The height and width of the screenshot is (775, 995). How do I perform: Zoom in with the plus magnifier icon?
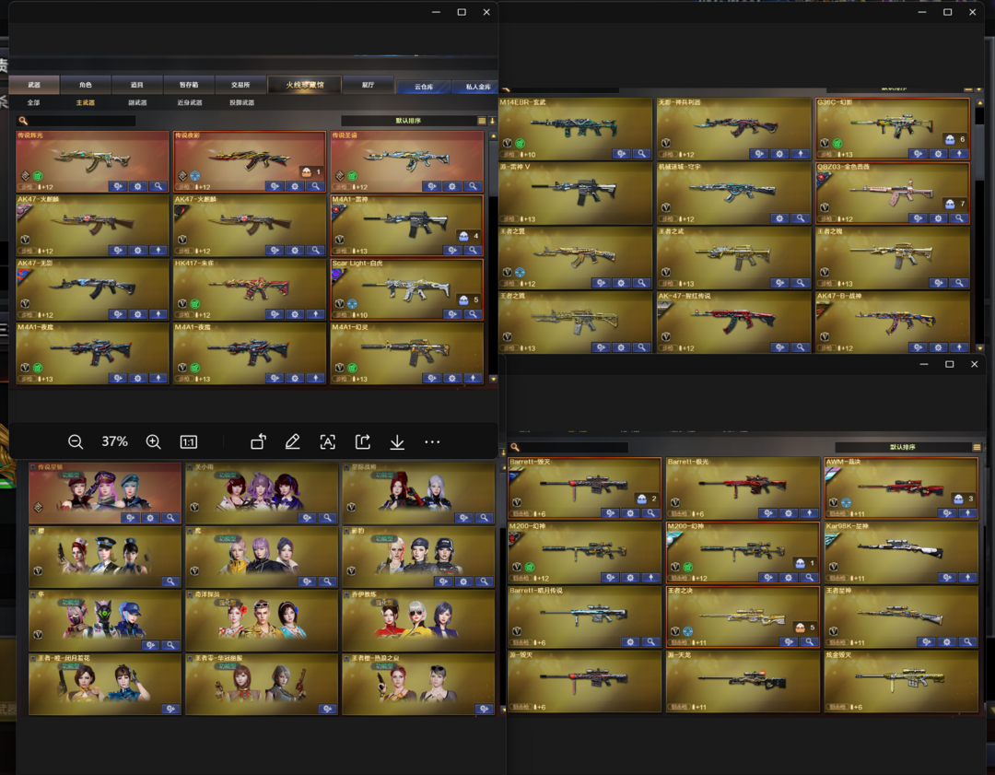coord(153,441)
